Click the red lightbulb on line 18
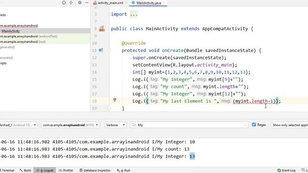The height and width of the screenshot is (173, 308). click(115, 100)
